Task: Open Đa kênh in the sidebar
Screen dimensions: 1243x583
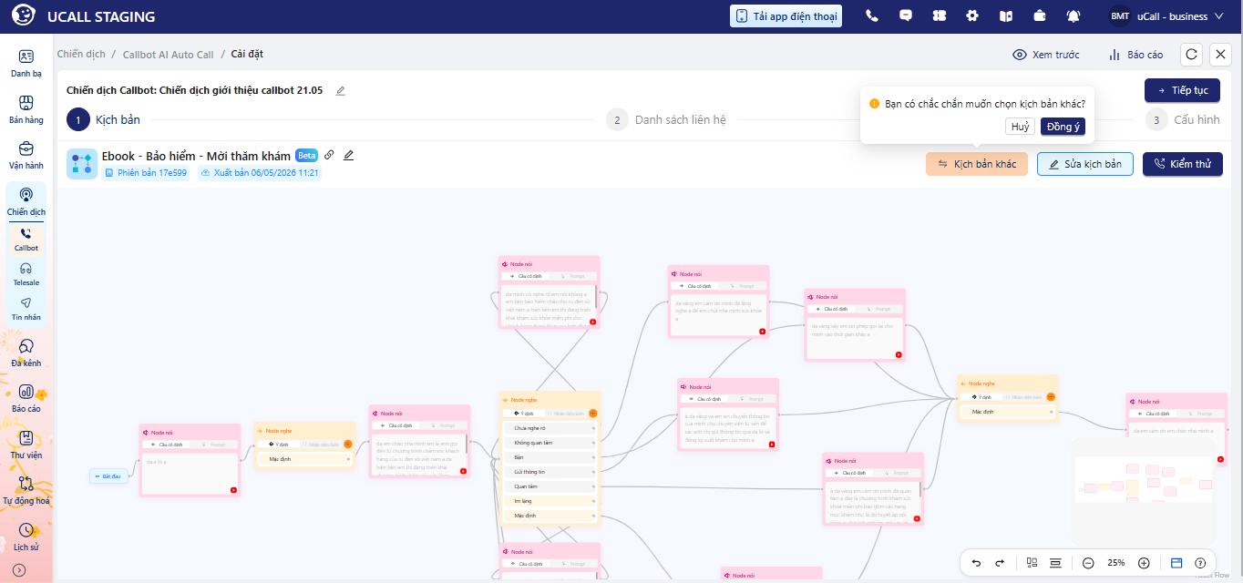Action: tap(26, 353)
